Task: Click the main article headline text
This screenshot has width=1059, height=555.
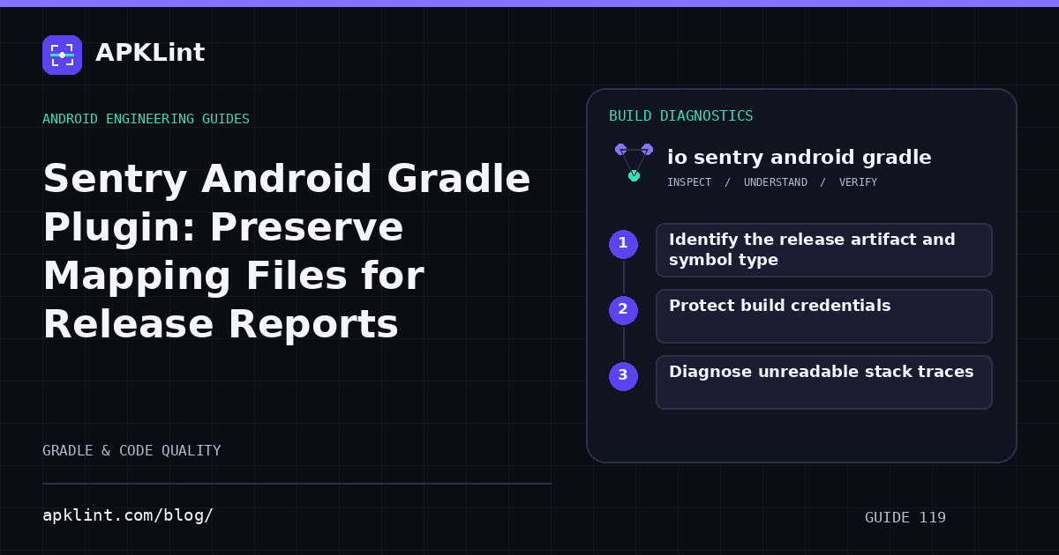Action: pos(287,251)
